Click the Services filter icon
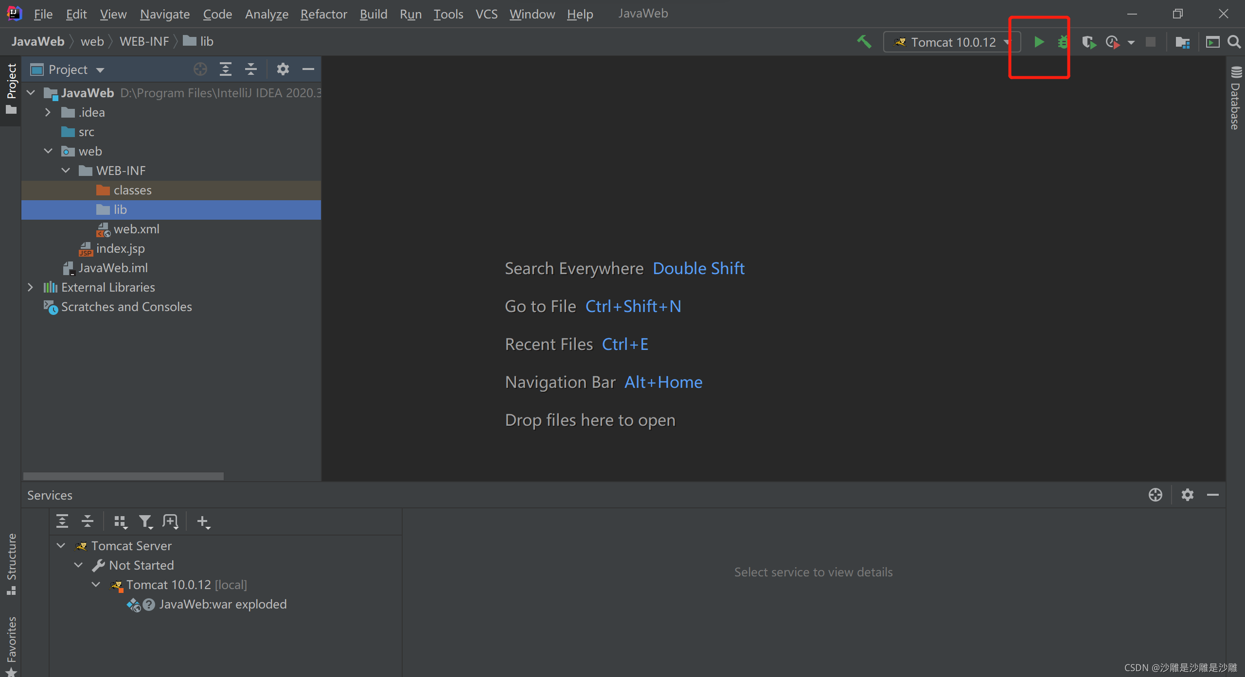Image resolution: width=1245 pixels, height=677 pixels. pos(145,521)
